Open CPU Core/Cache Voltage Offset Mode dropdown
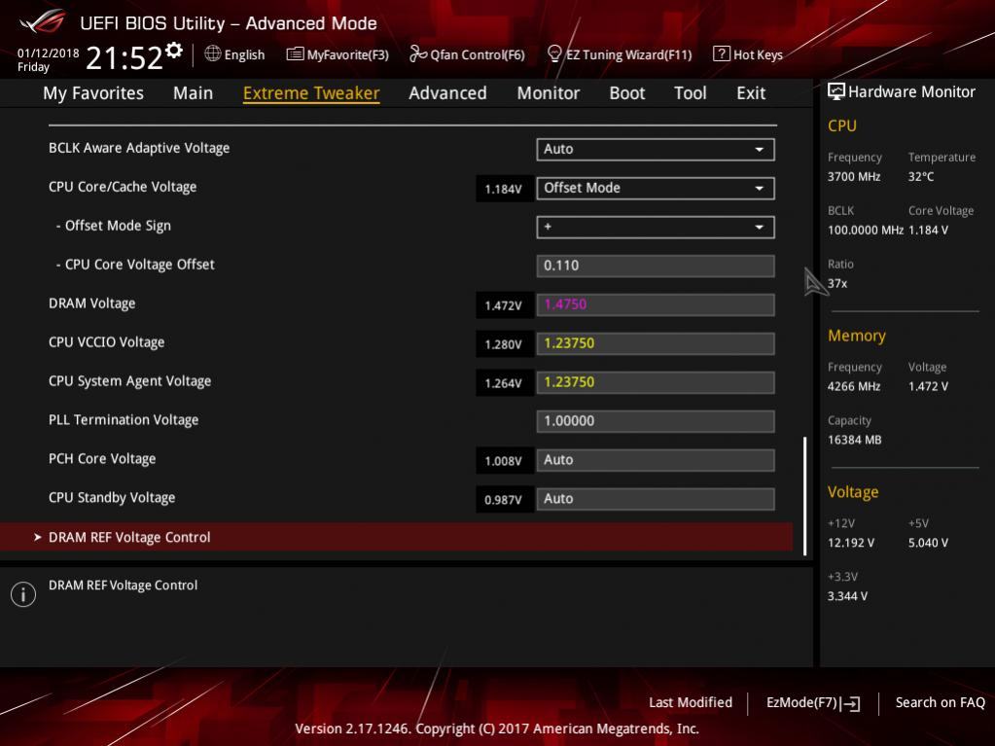 (x=656, y=188)
